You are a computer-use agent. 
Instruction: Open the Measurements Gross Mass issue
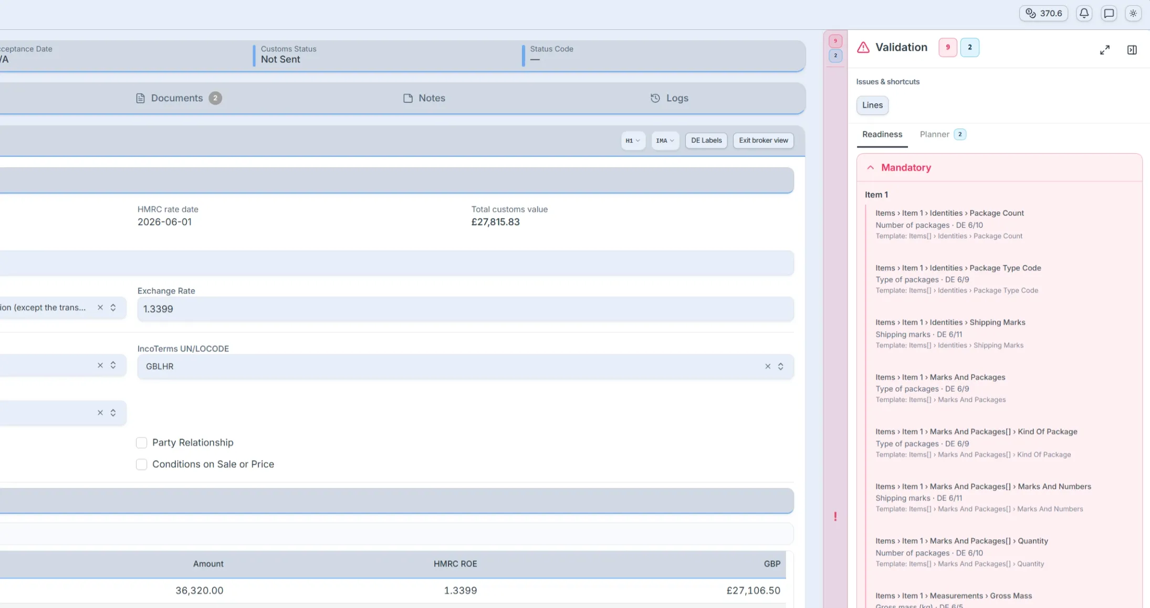tap(954, 600)
